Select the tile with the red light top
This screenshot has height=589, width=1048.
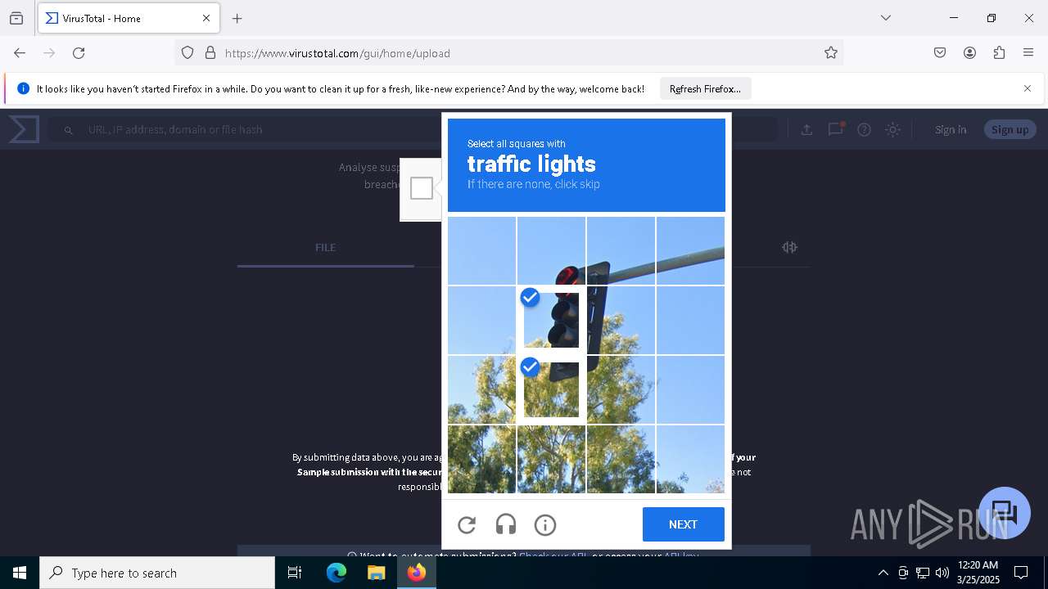(x=552, y=250)
